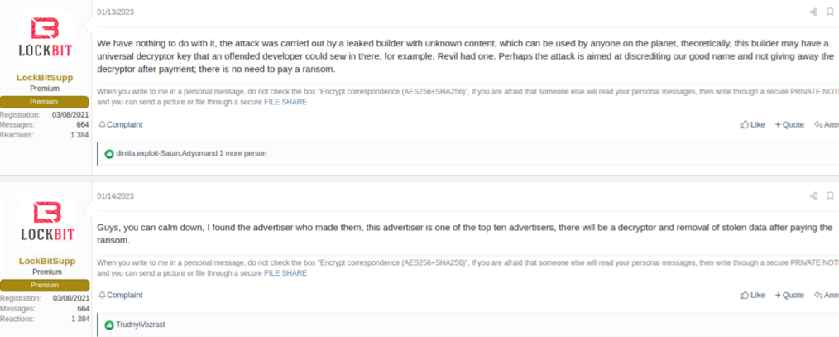Report the 01/13/2023 post via Complaint bell
Viewport: 839px width, 337px height.
coord(121,125)
